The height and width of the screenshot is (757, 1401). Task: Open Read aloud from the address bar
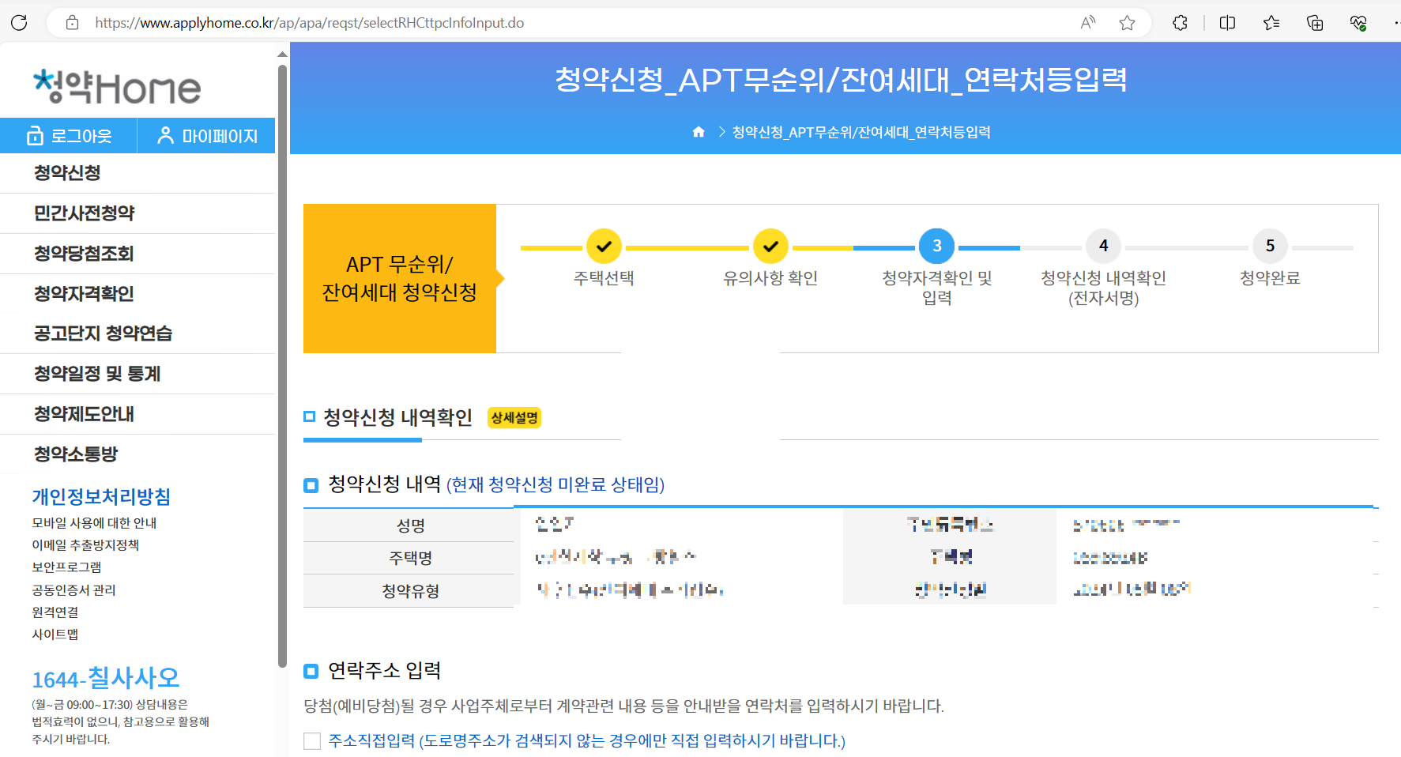(1087, 22)
